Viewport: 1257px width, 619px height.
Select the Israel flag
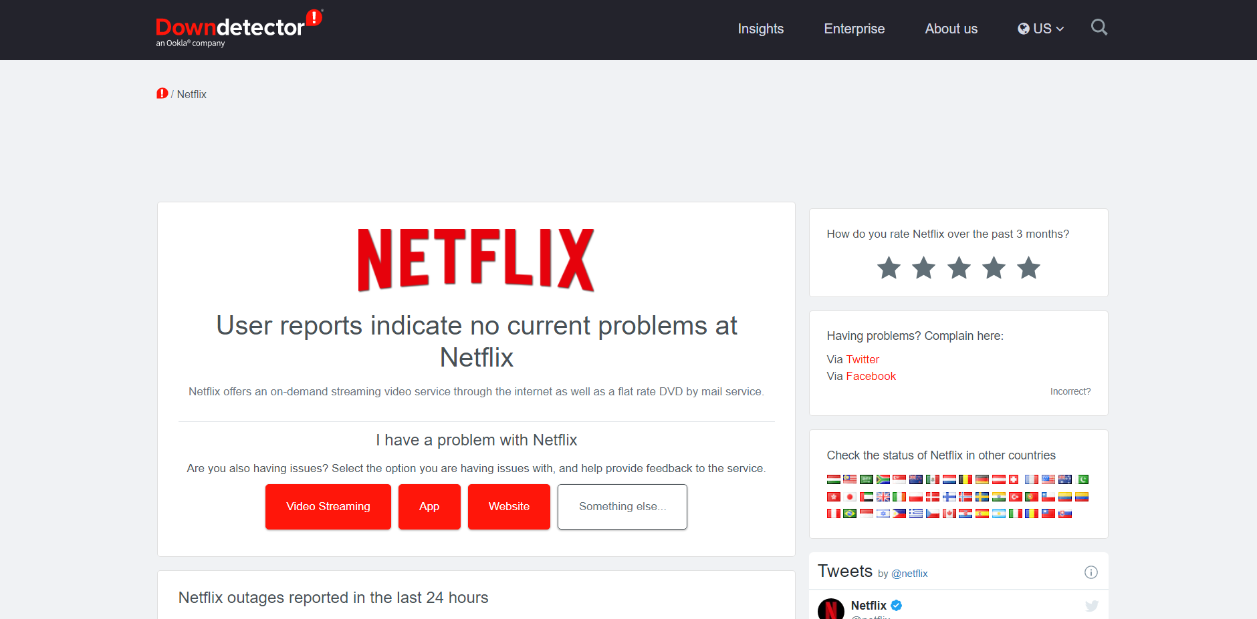coord(883,513)
